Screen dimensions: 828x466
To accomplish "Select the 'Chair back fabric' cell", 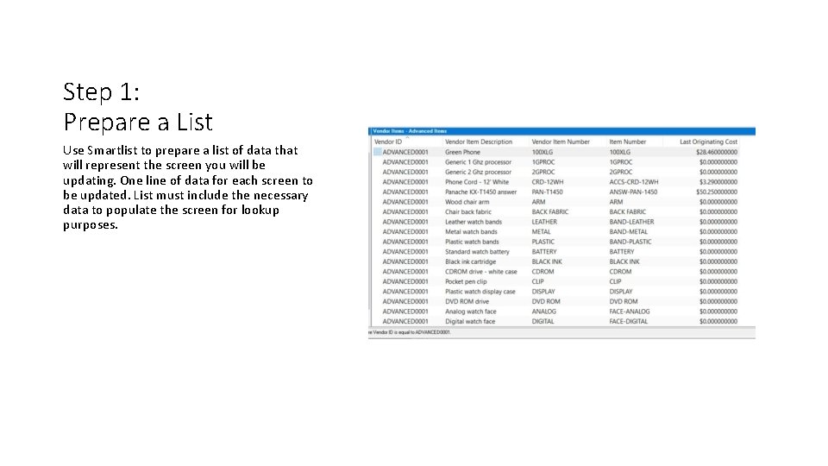I will tap(467, 212).
